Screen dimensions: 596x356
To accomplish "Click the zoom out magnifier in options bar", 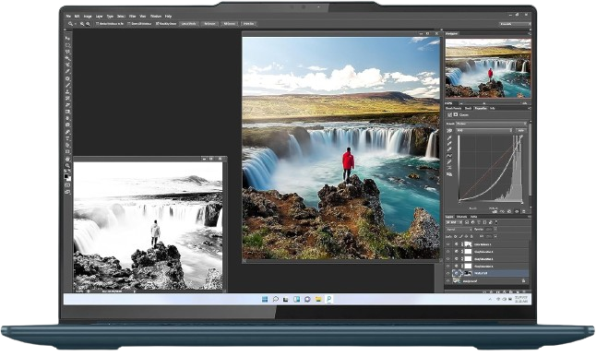I will (x=88, y=24).
